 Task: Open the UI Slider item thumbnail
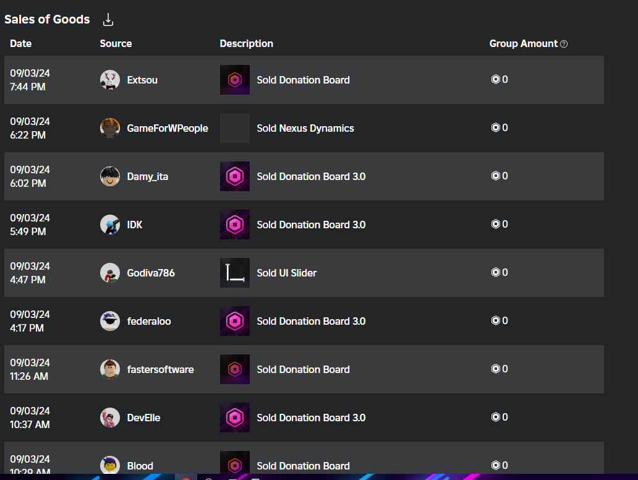coord(235,273)
